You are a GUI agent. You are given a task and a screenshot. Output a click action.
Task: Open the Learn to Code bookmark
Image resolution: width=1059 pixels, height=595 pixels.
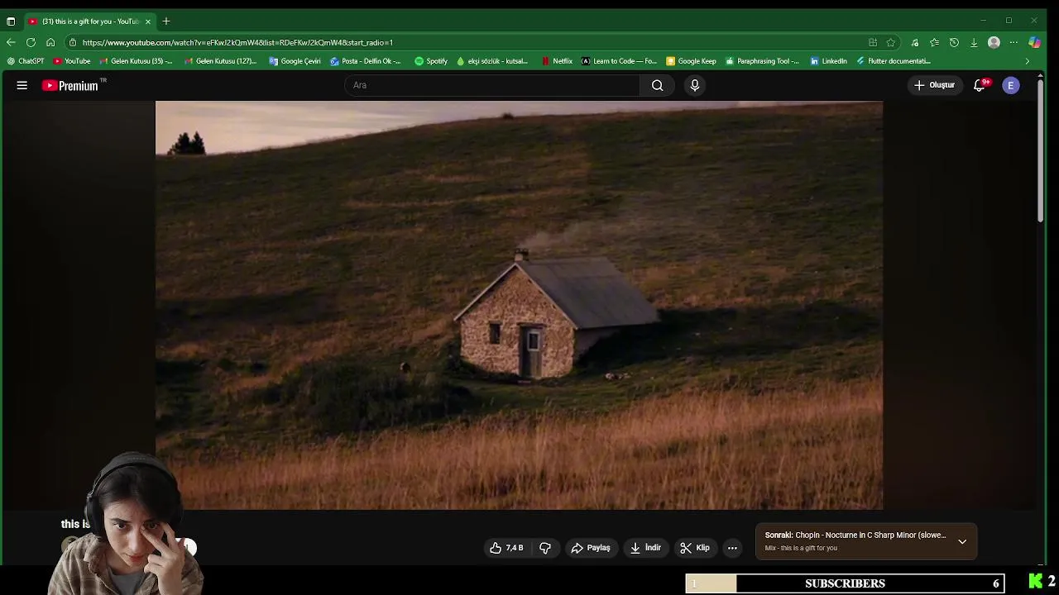[619, 61]
